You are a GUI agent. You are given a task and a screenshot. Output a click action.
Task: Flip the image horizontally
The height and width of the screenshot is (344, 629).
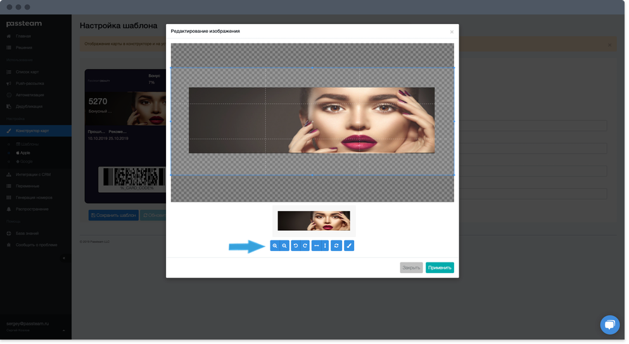pyautogui.click(x=317, y=246)
